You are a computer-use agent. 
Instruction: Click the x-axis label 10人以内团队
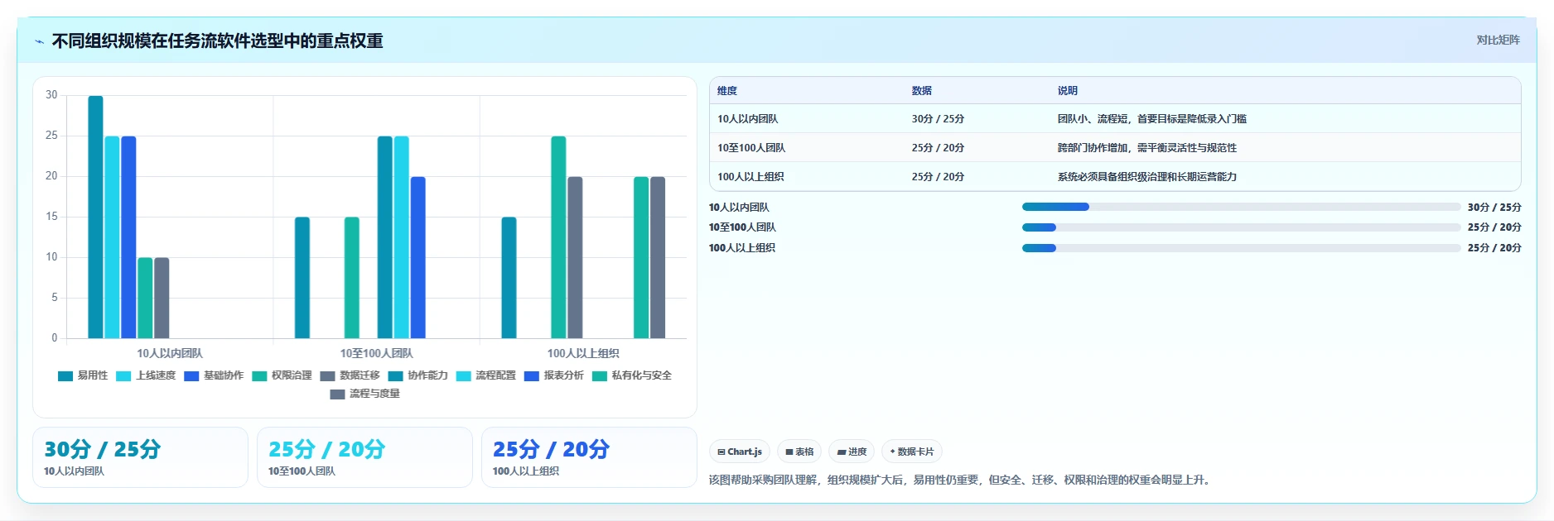tap(170, 353)
